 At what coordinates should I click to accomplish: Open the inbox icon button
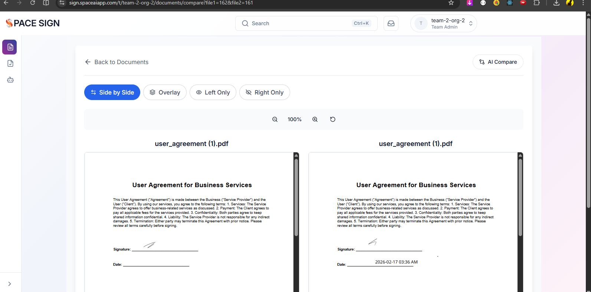[391, 23]
